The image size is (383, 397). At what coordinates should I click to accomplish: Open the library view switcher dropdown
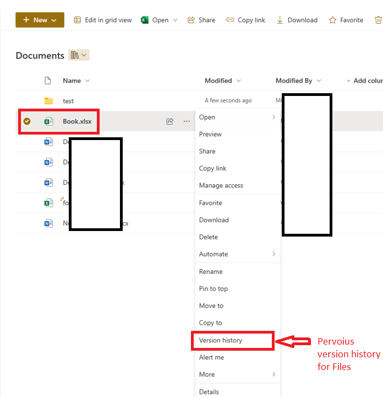(x=79, y=55)
